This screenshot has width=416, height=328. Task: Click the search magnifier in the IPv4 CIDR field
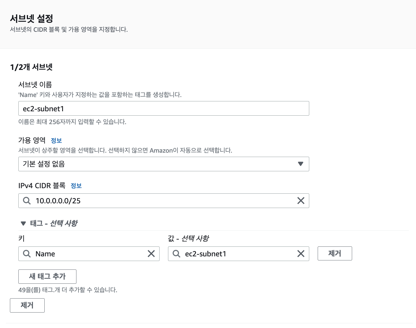coord(27,201)
